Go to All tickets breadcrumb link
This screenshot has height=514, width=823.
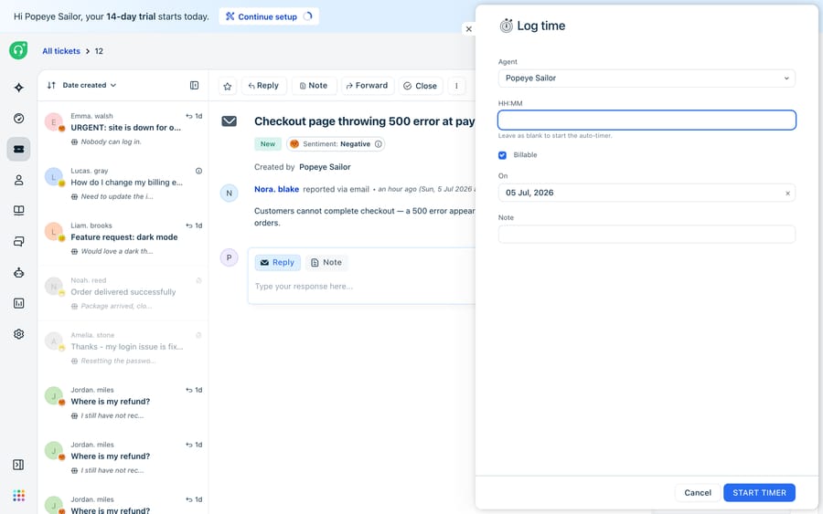pos(61,51)
